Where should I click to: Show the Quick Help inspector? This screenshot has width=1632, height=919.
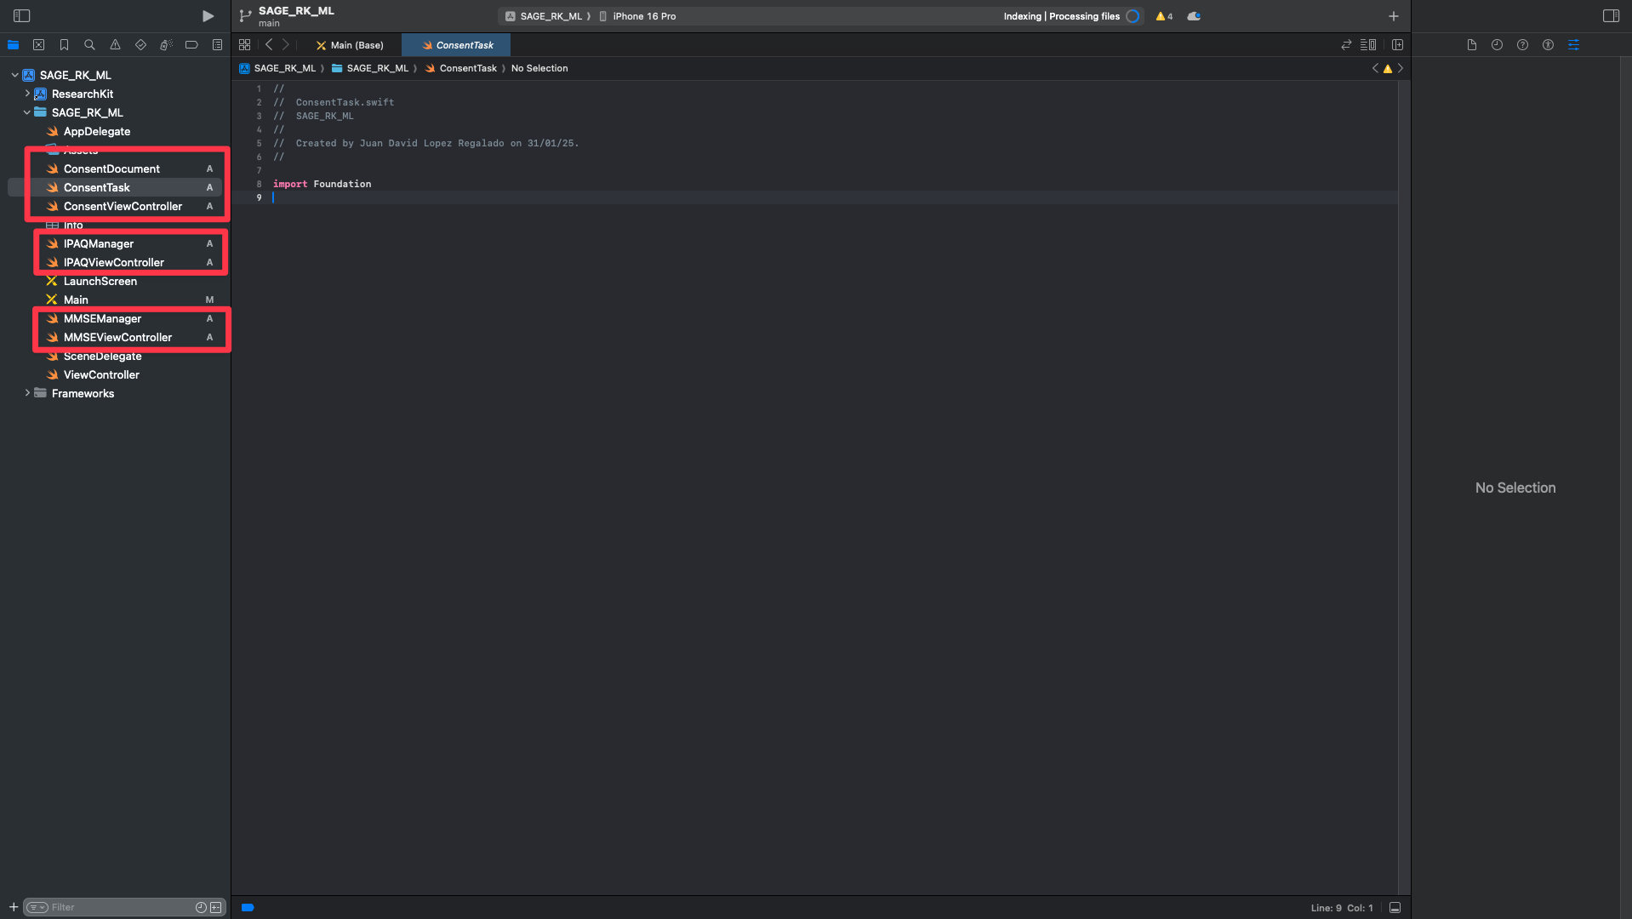1522,45
